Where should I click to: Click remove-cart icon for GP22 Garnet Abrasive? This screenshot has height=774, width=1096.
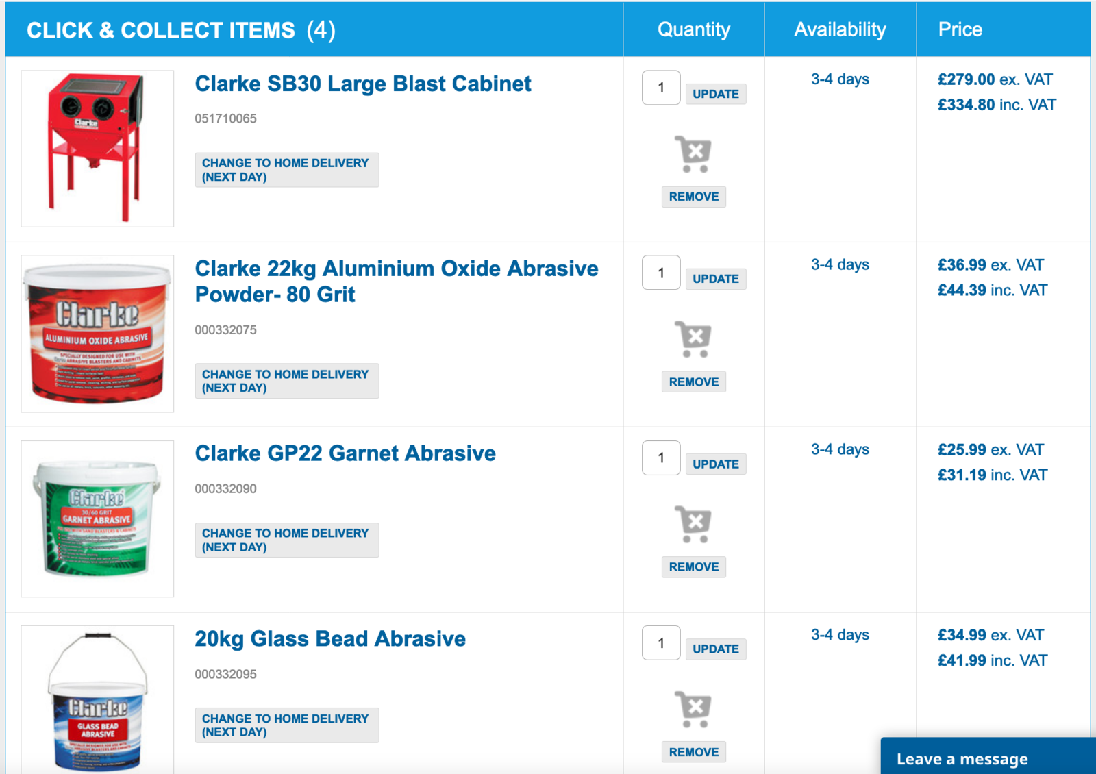693,524
